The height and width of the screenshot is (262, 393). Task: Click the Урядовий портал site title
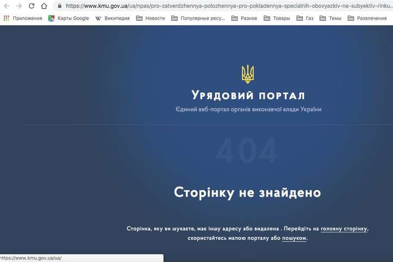pos(247,96)
